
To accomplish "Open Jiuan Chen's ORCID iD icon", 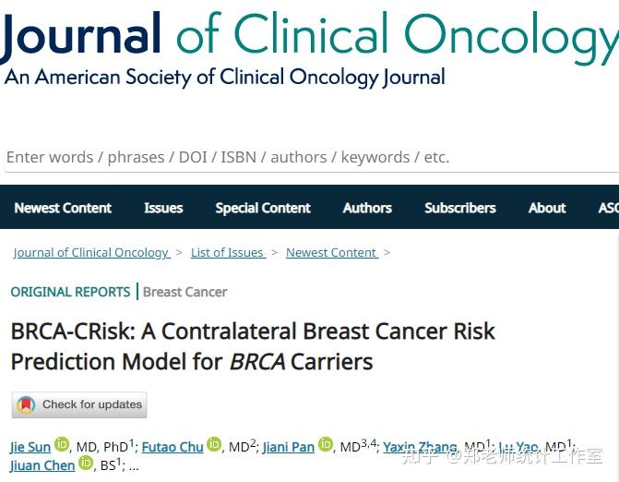I will (x=86, y=464).
